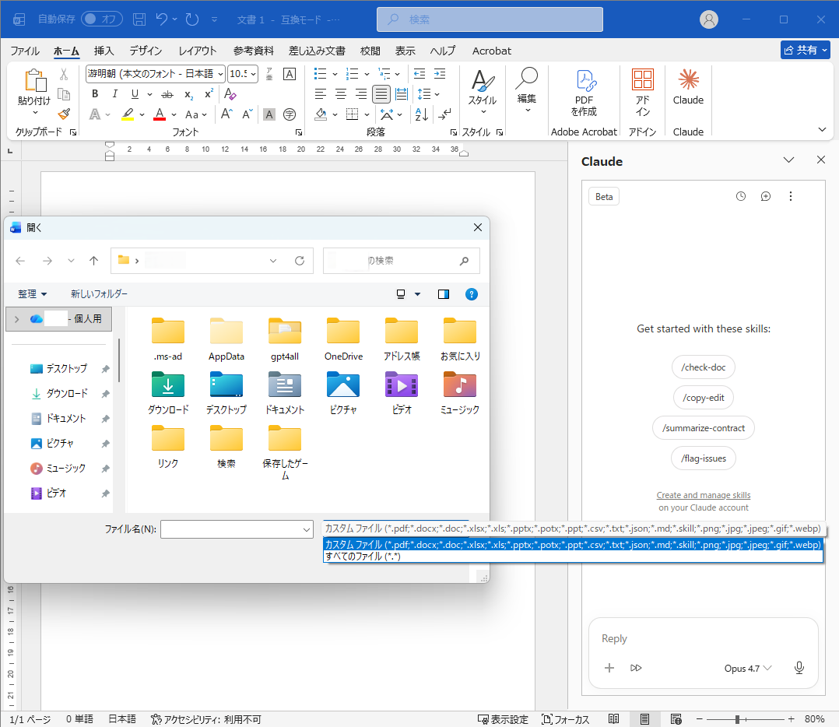Toggle Focus mode in status bar
This screenshot has width=839, height=727.
tap(566, 719)
